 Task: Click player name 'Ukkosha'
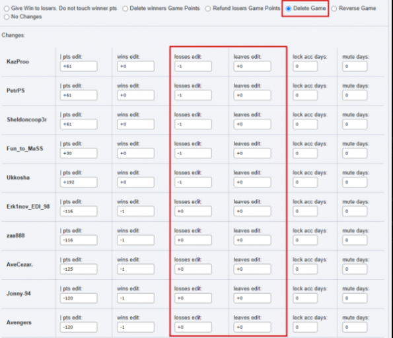[x=18, y=178]
